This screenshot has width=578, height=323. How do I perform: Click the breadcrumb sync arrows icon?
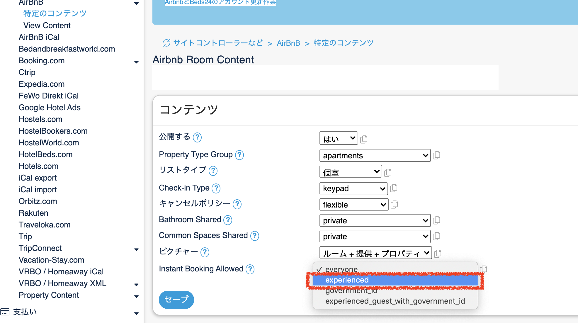tap(166, 43)
